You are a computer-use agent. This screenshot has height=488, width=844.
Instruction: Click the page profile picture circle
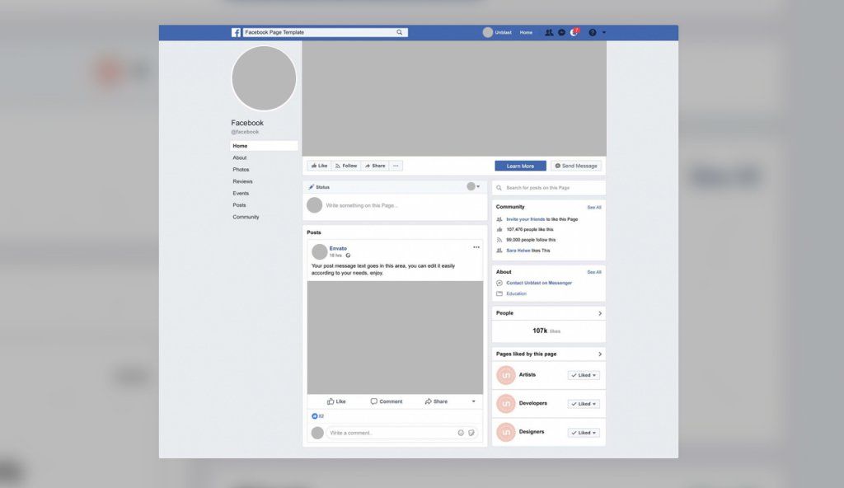(x=264, y=78)
